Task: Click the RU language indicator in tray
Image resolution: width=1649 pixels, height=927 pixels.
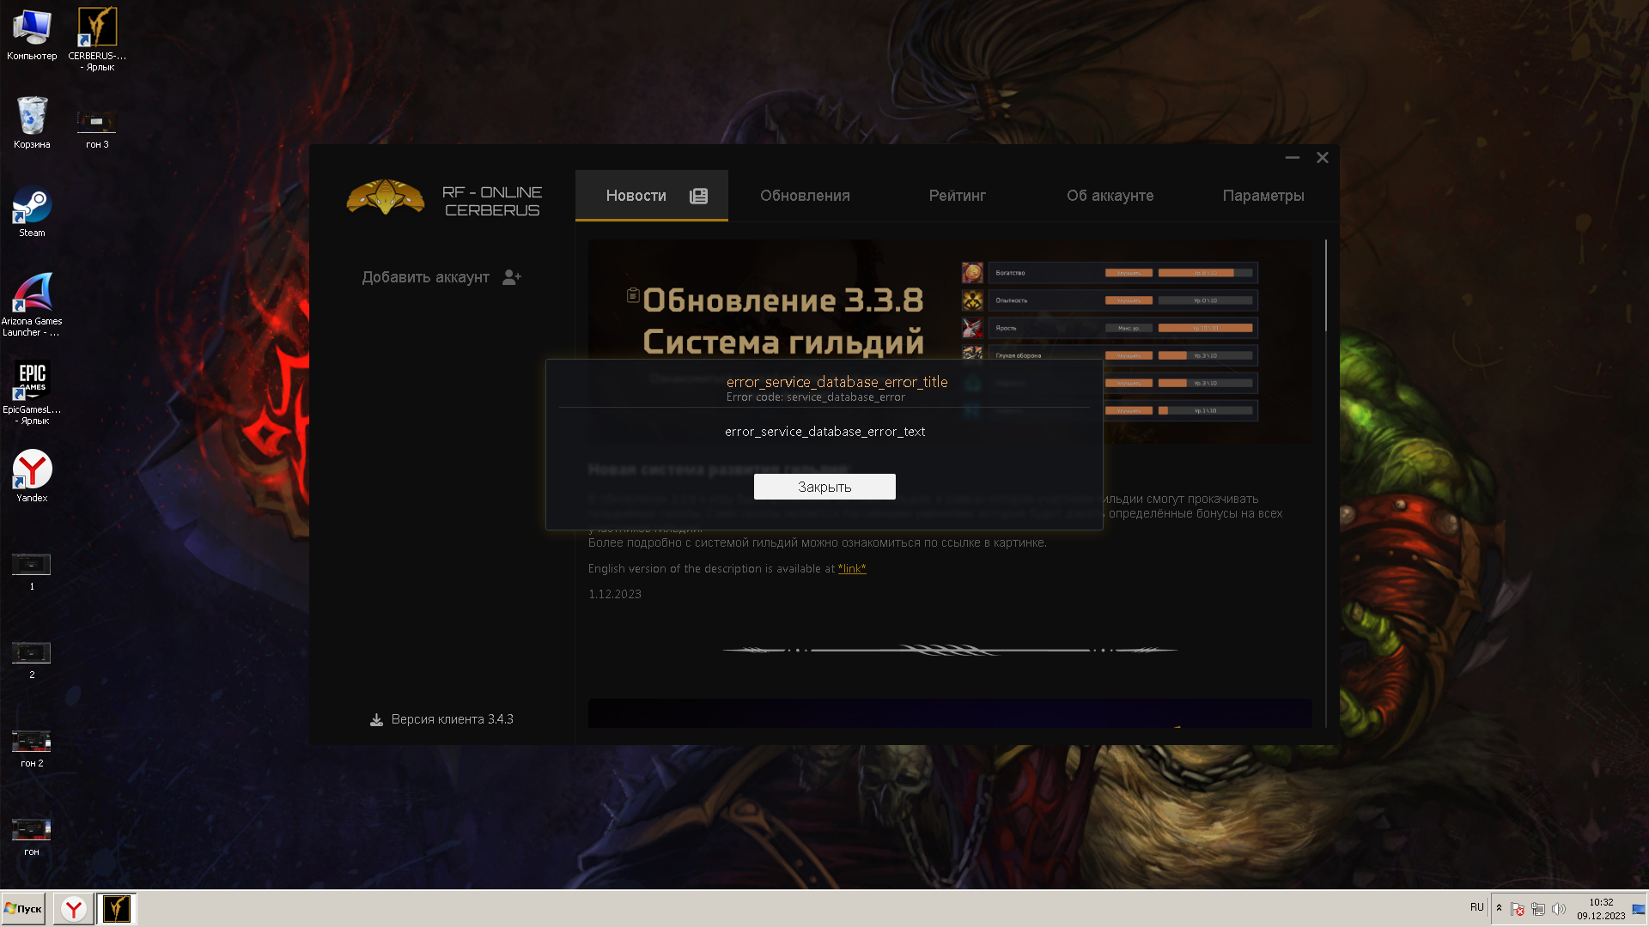Action: 1477,907
